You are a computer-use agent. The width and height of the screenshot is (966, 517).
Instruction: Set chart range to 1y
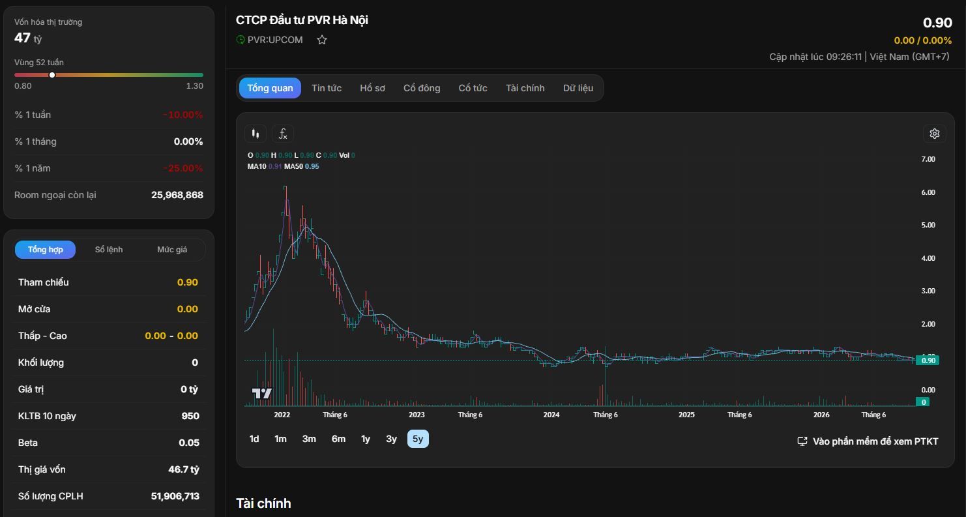pos(366,439)
